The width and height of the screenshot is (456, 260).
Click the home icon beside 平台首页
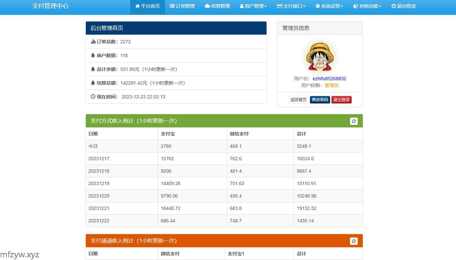click(x=137, y=6)
